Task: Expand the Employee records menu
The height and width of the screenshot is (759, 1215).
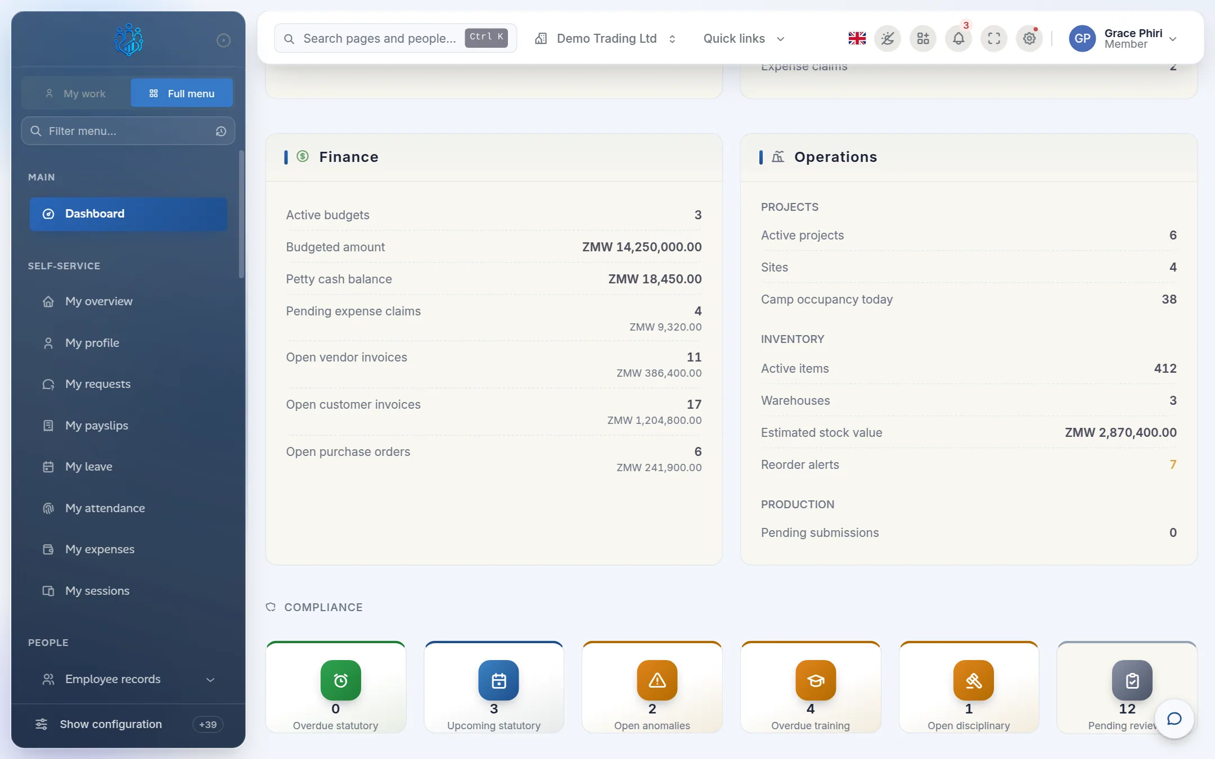Action: [x=128, y=679]
